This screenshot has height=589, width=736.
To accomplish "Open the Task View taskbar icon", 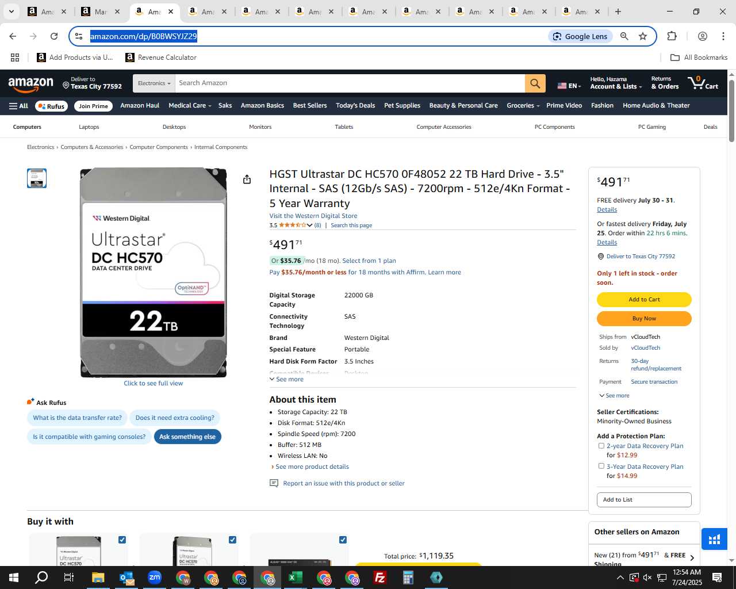I will coord(69,577).
